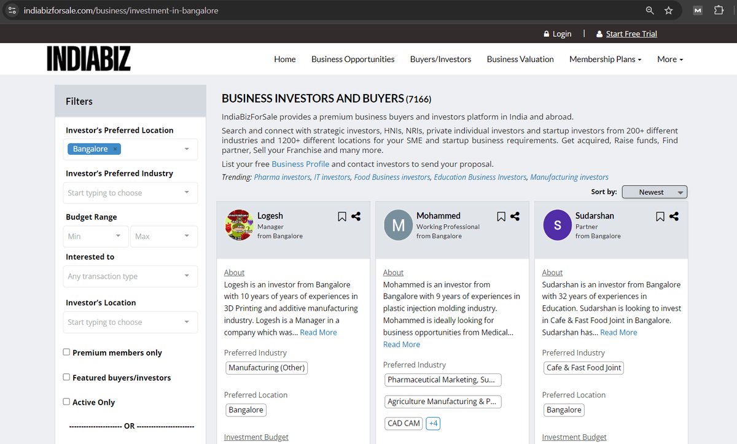Viewport: 737px width, 444px height.
Task: Click Start Free Trial link
Action: point(626,34)
